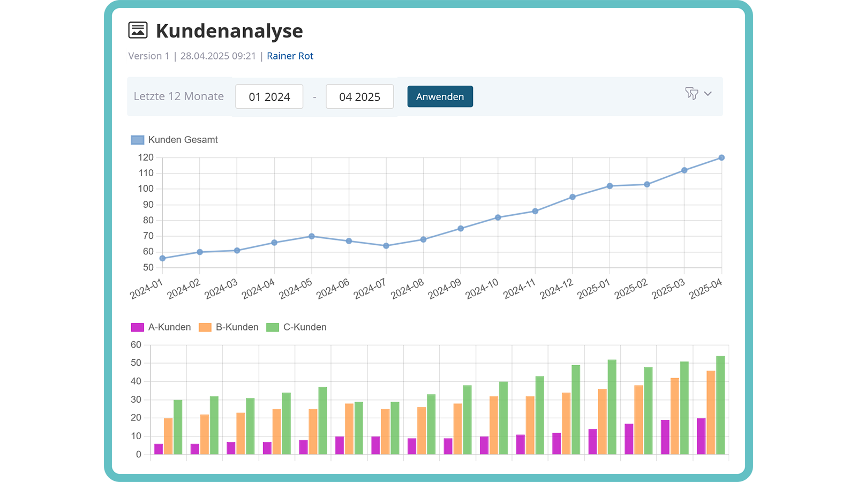This screenshot has width=857, height=482.
Task: Click the 60 y-axis label of the bar chart
Action: (136, 345)
